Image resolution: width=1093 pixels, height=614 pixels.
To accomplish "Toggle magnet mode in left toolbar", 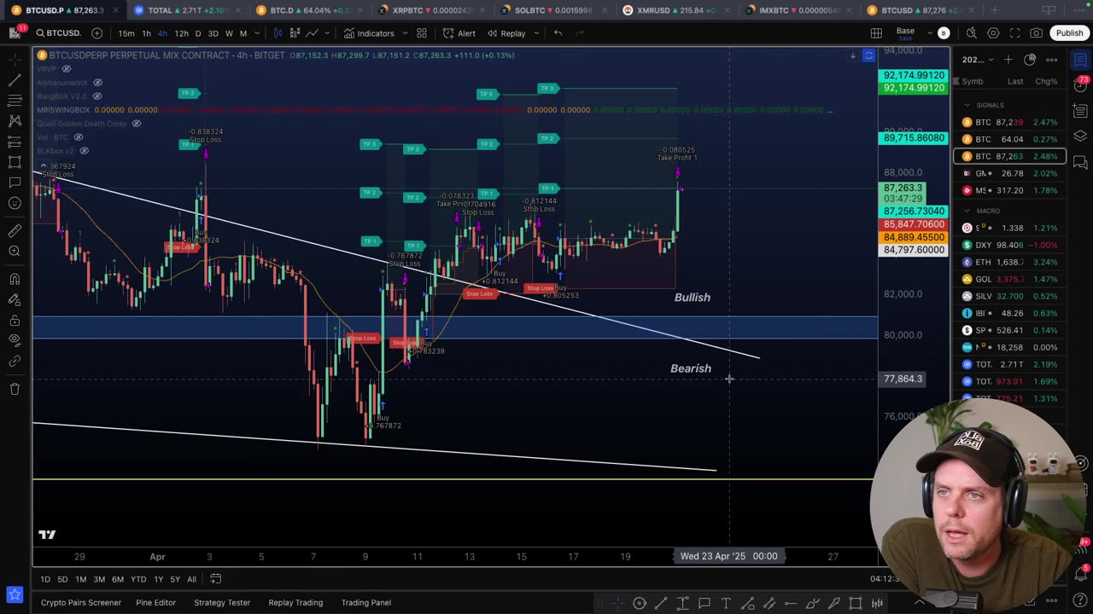I will 15,279.
